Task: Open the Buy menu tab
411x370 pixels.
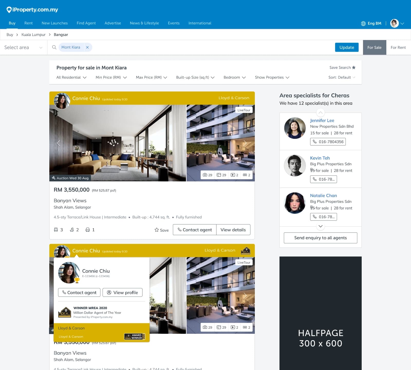Action: (x=12, y=23)
